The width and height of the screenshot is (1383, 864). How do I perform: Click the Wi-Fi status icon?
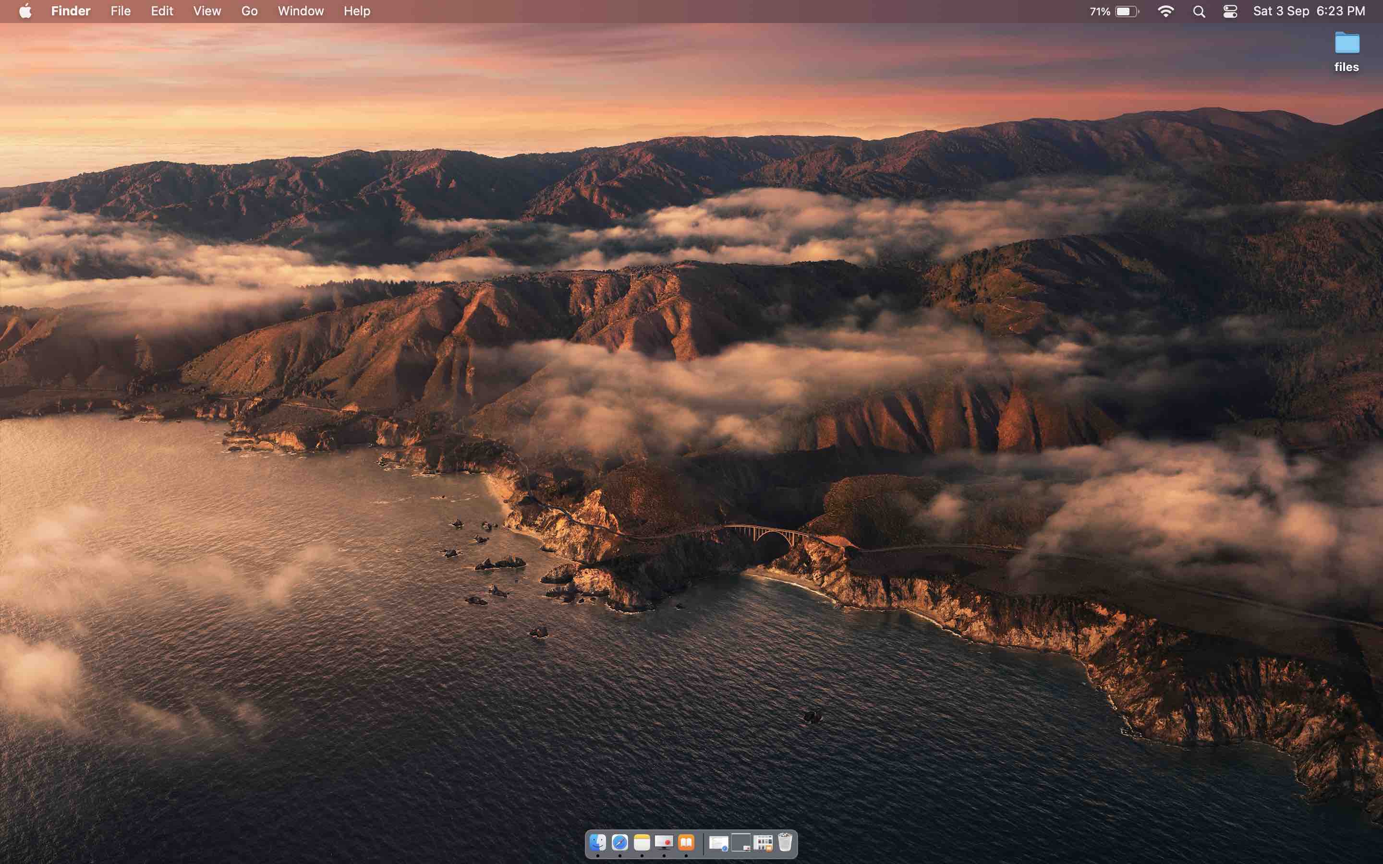tap(1165, 12)
